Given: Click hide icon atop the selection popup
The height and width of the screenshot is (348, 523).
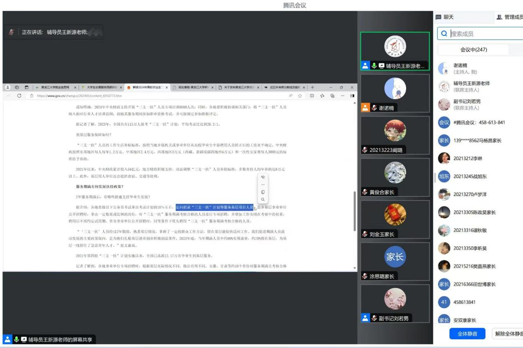Looking at the screenshot, I should point(263,177).
